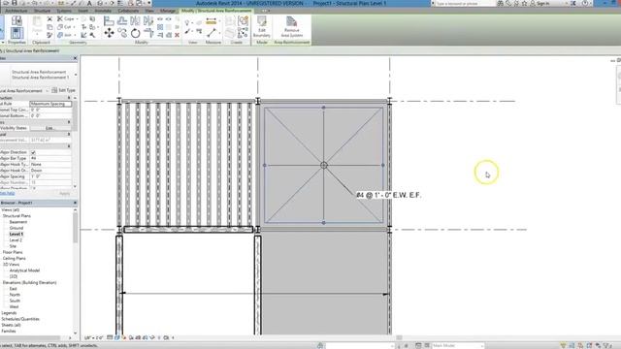Click the Visual Style icon in view bar

pyautogui.click(x=116, y=338)
